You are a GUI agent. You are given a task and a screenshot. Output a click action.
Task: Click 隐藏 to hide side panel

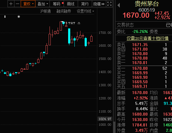(99, 4)
